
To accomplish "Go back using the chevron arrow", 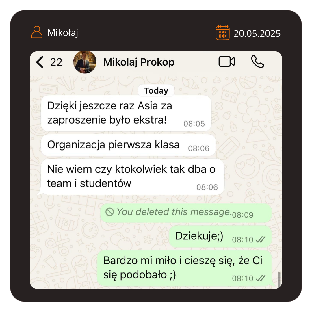I will (x=40, y=62).
